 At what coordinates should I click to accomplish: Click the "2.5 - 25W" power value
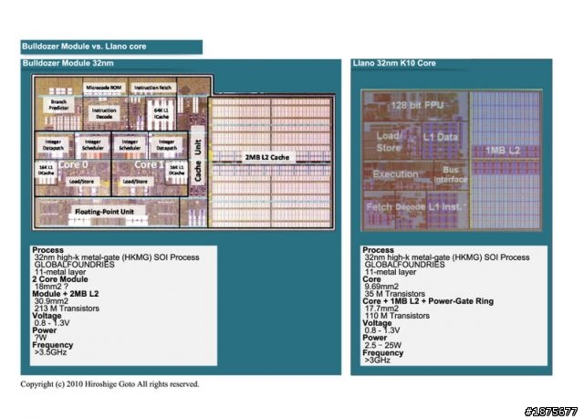click(x=383, y=345)
